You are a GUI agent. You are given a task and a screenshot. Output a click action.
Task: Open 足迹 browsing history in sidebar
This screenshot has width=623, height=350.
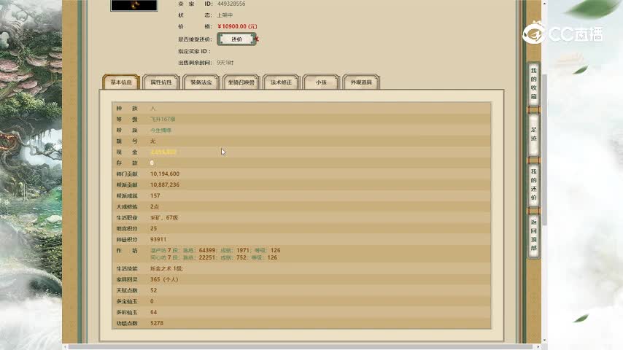(533, 134)
